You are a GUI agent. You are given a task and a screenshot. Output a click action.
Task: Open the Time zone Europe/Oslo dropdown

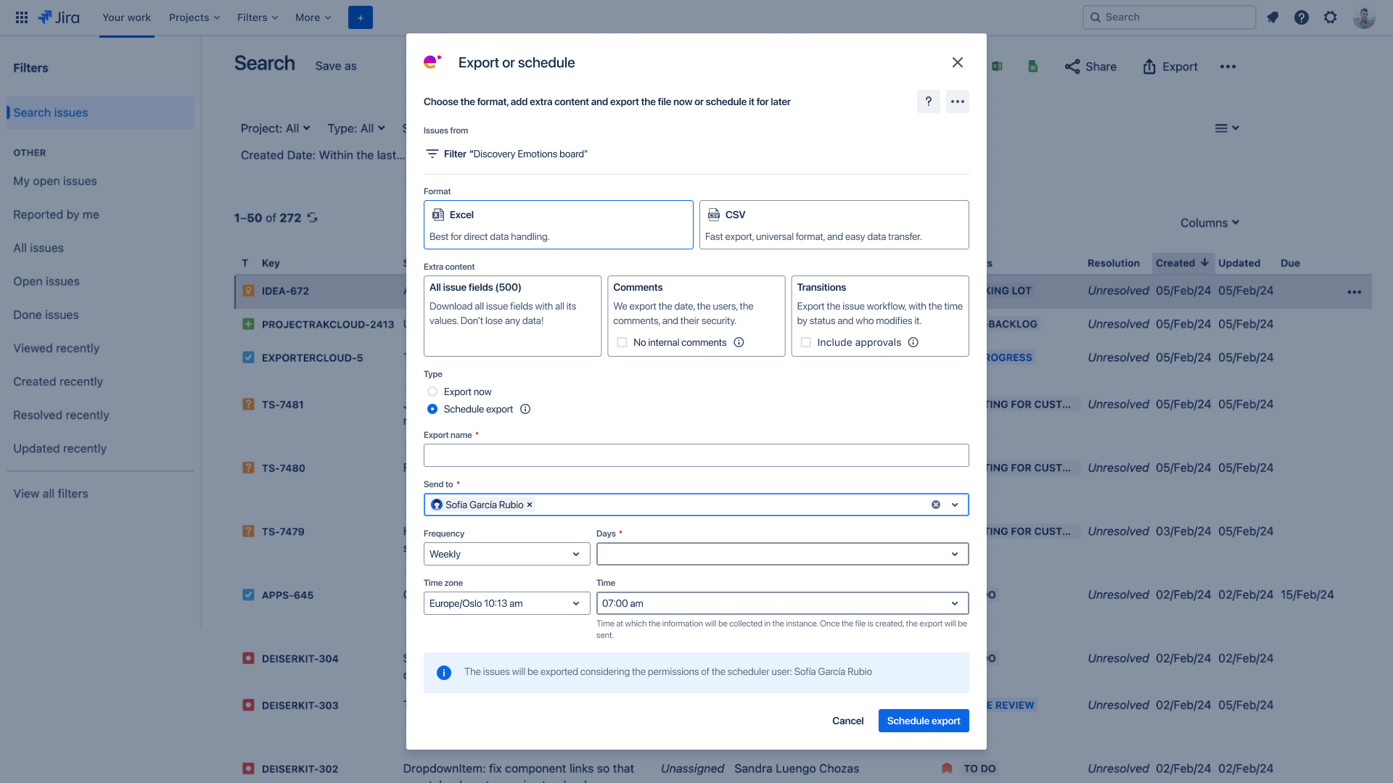coord(506,603)
